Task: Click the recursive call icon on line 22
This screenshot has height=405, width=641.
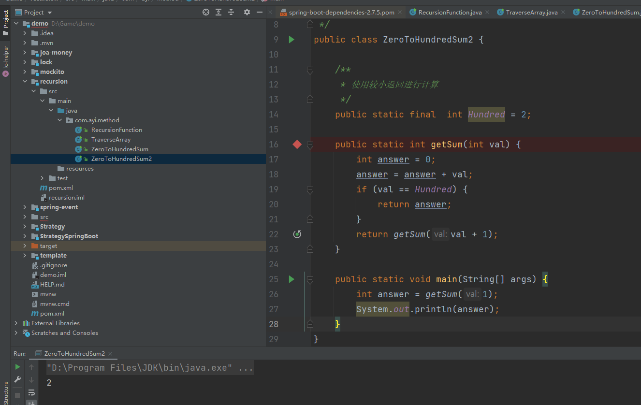Action: pyautogui.click(x=297, y=234)
